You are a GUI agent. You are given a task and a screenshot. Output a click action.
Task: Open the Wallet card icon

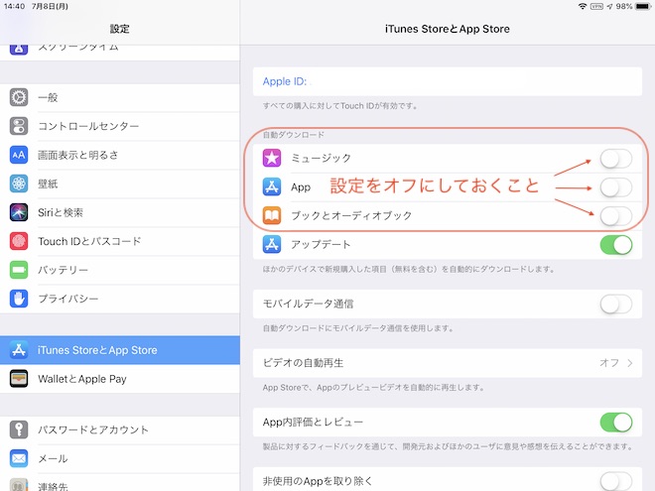(x=19, y=379)
